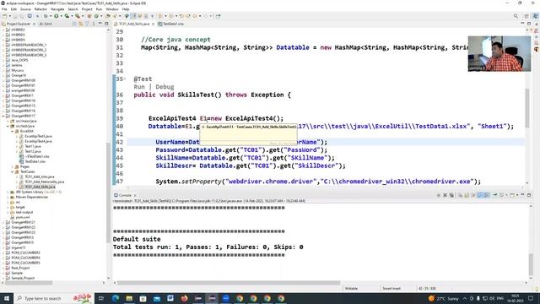Open Project Explorer filter icon
The width and height of the screenshot is (540, 304).
pos(87,24)
